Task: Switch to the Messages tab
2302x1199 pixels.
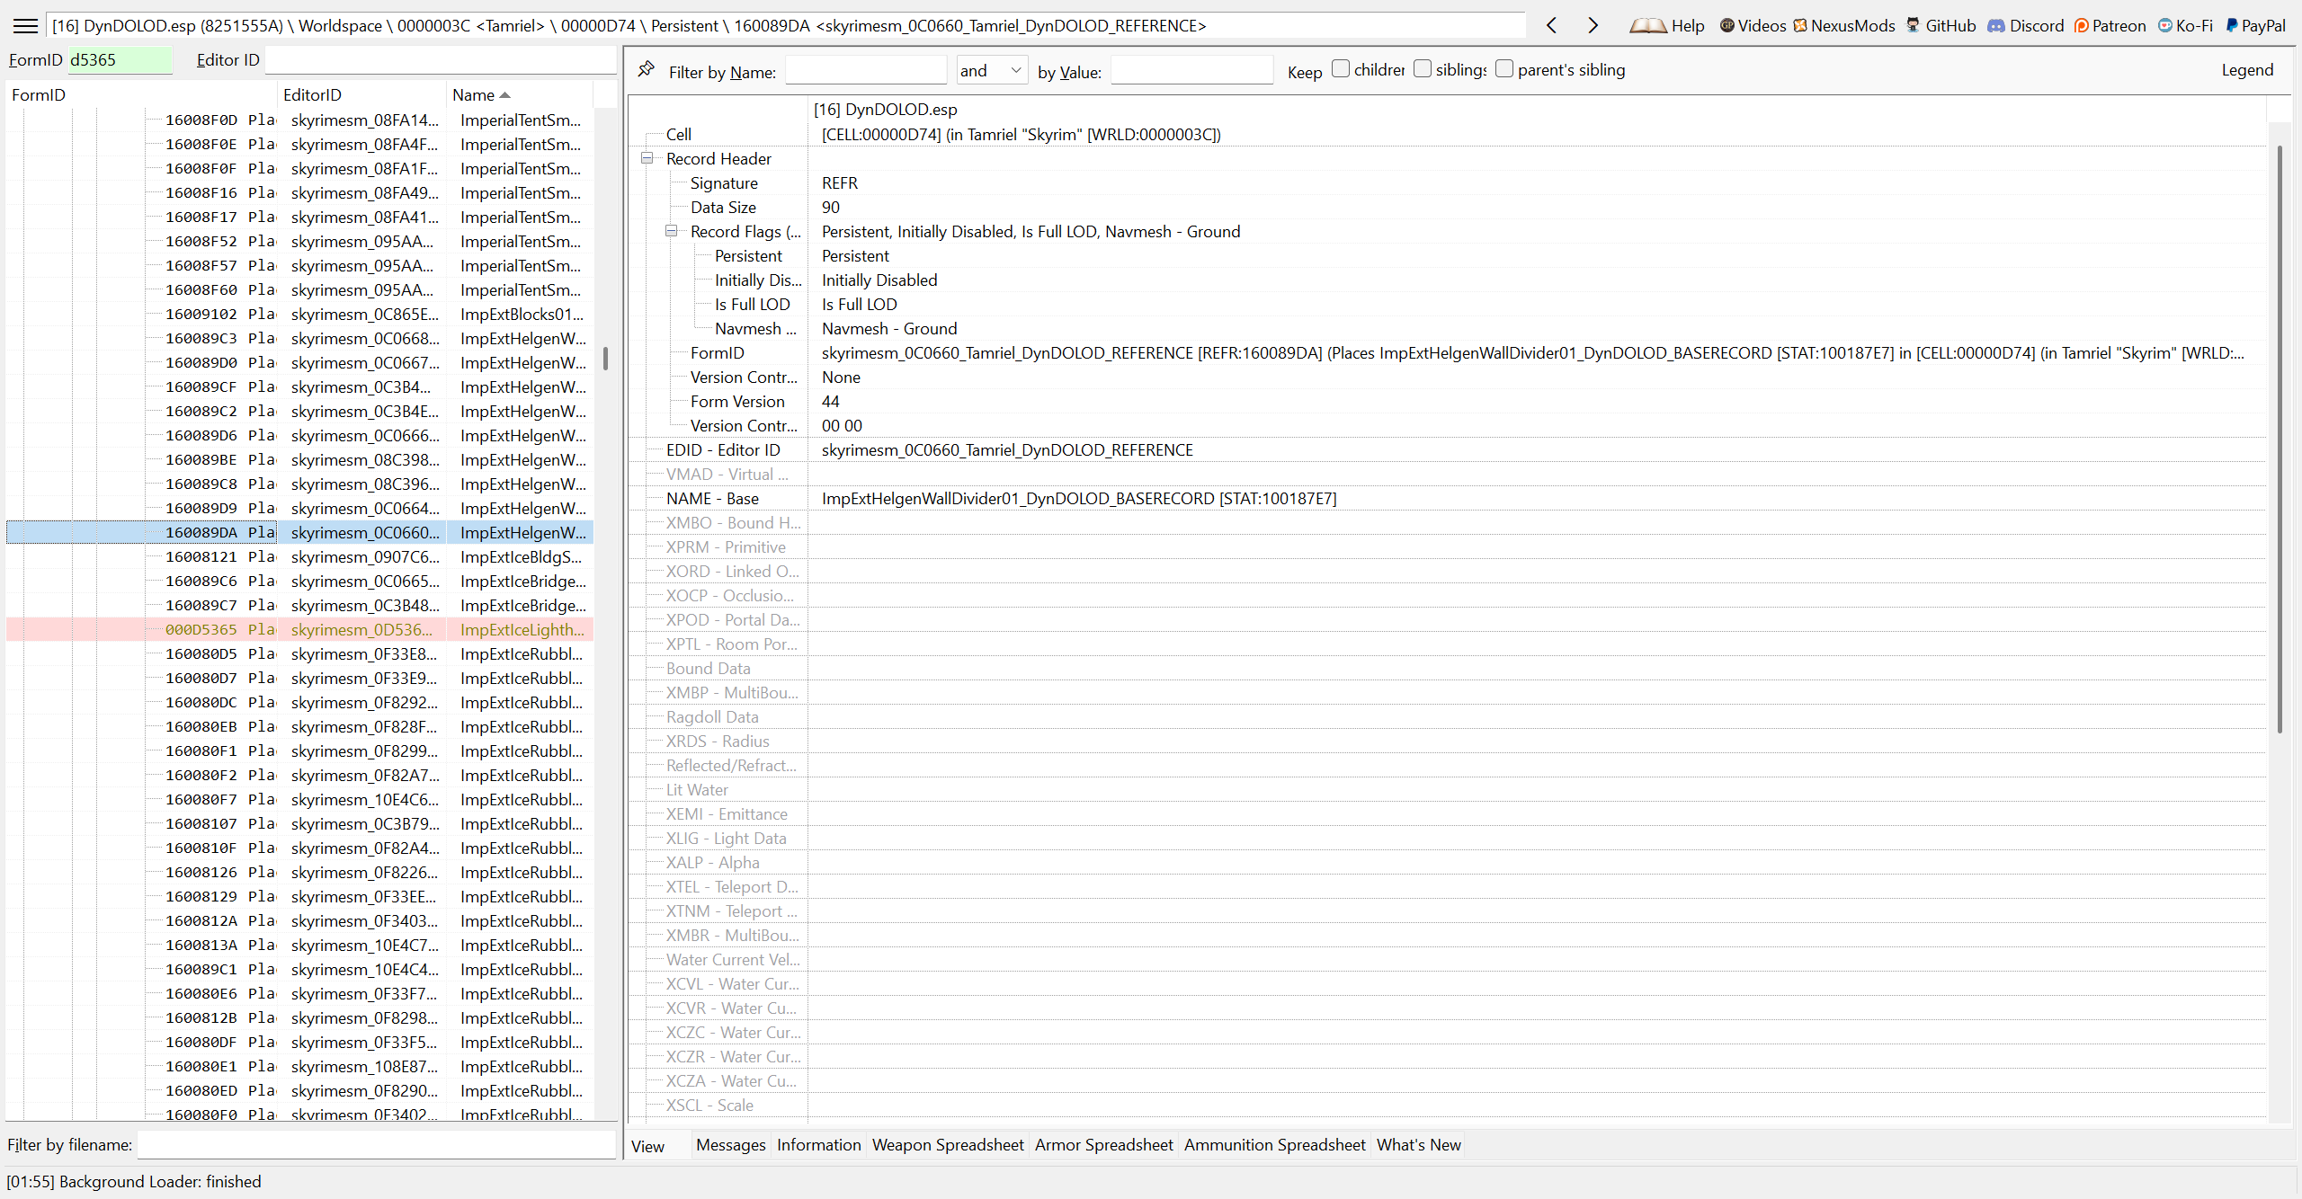Action: (730, 1144)
